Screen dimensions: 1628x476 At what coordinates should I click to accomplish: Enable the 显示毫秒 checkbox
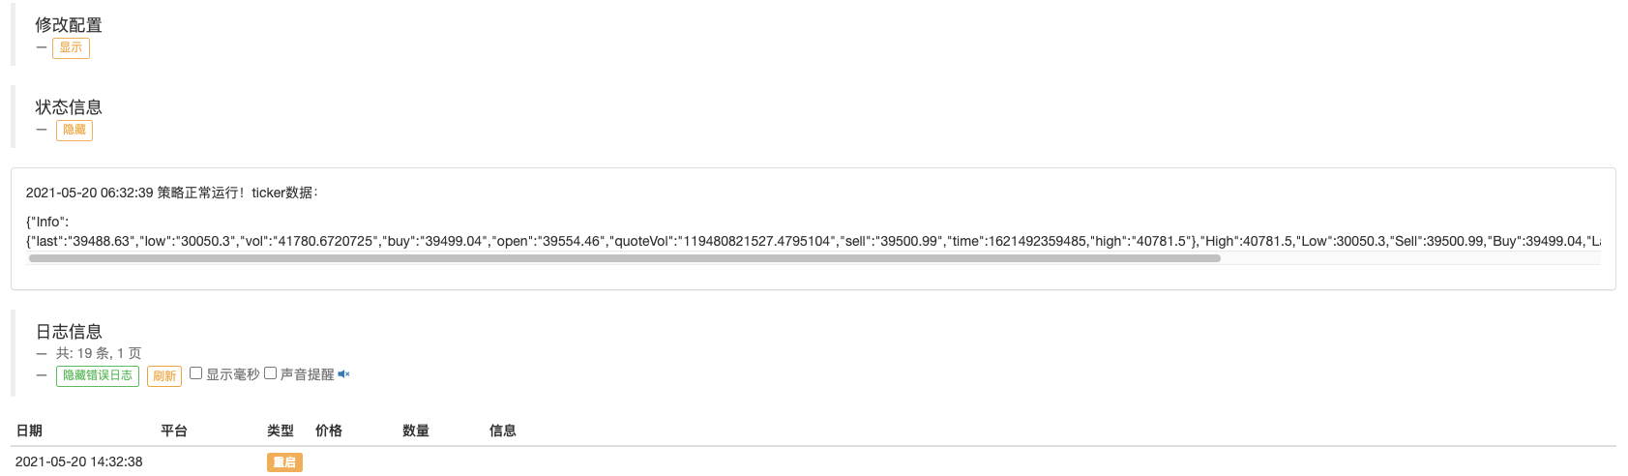pos(196,373)
